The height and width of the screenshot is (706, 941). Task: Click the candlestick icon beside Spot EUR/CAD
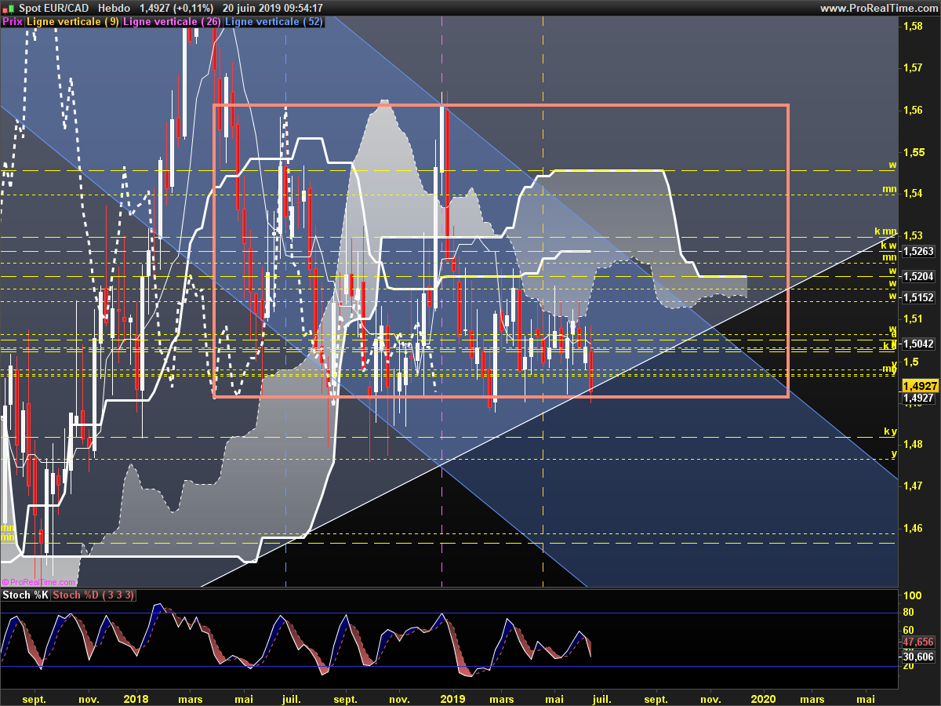pyautogui.click(x=8, y=9)
